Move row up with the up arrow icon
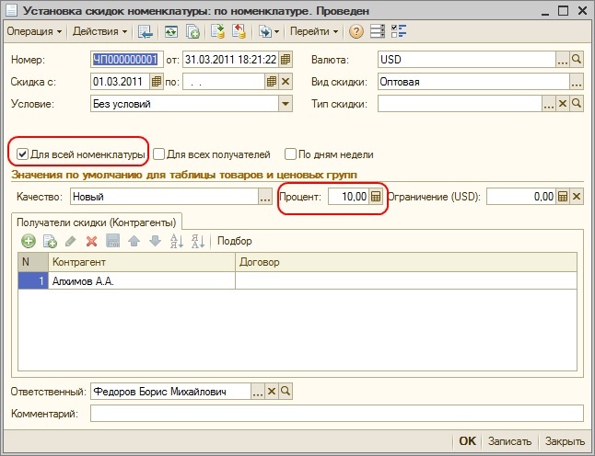 pos(134,241)
